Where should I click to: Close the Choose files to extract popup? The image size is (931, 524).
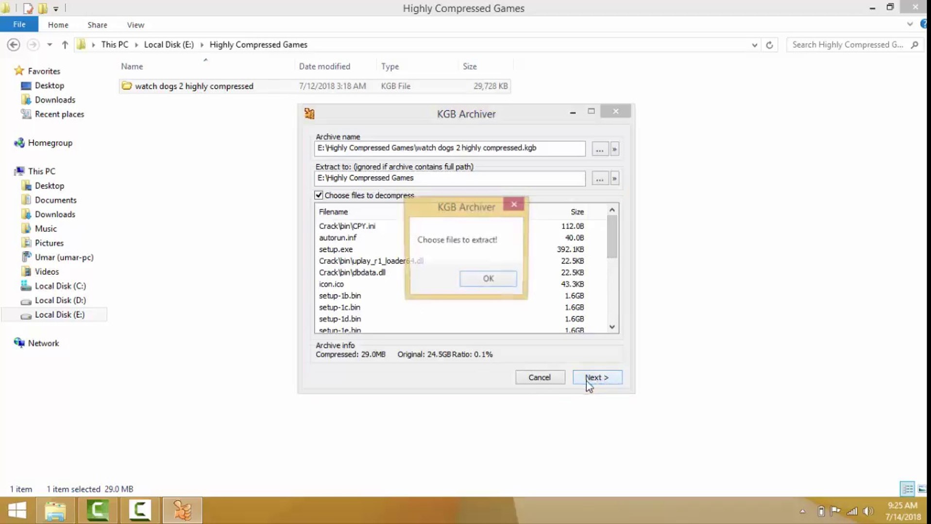pyautogui.click(x=514, y=204)
